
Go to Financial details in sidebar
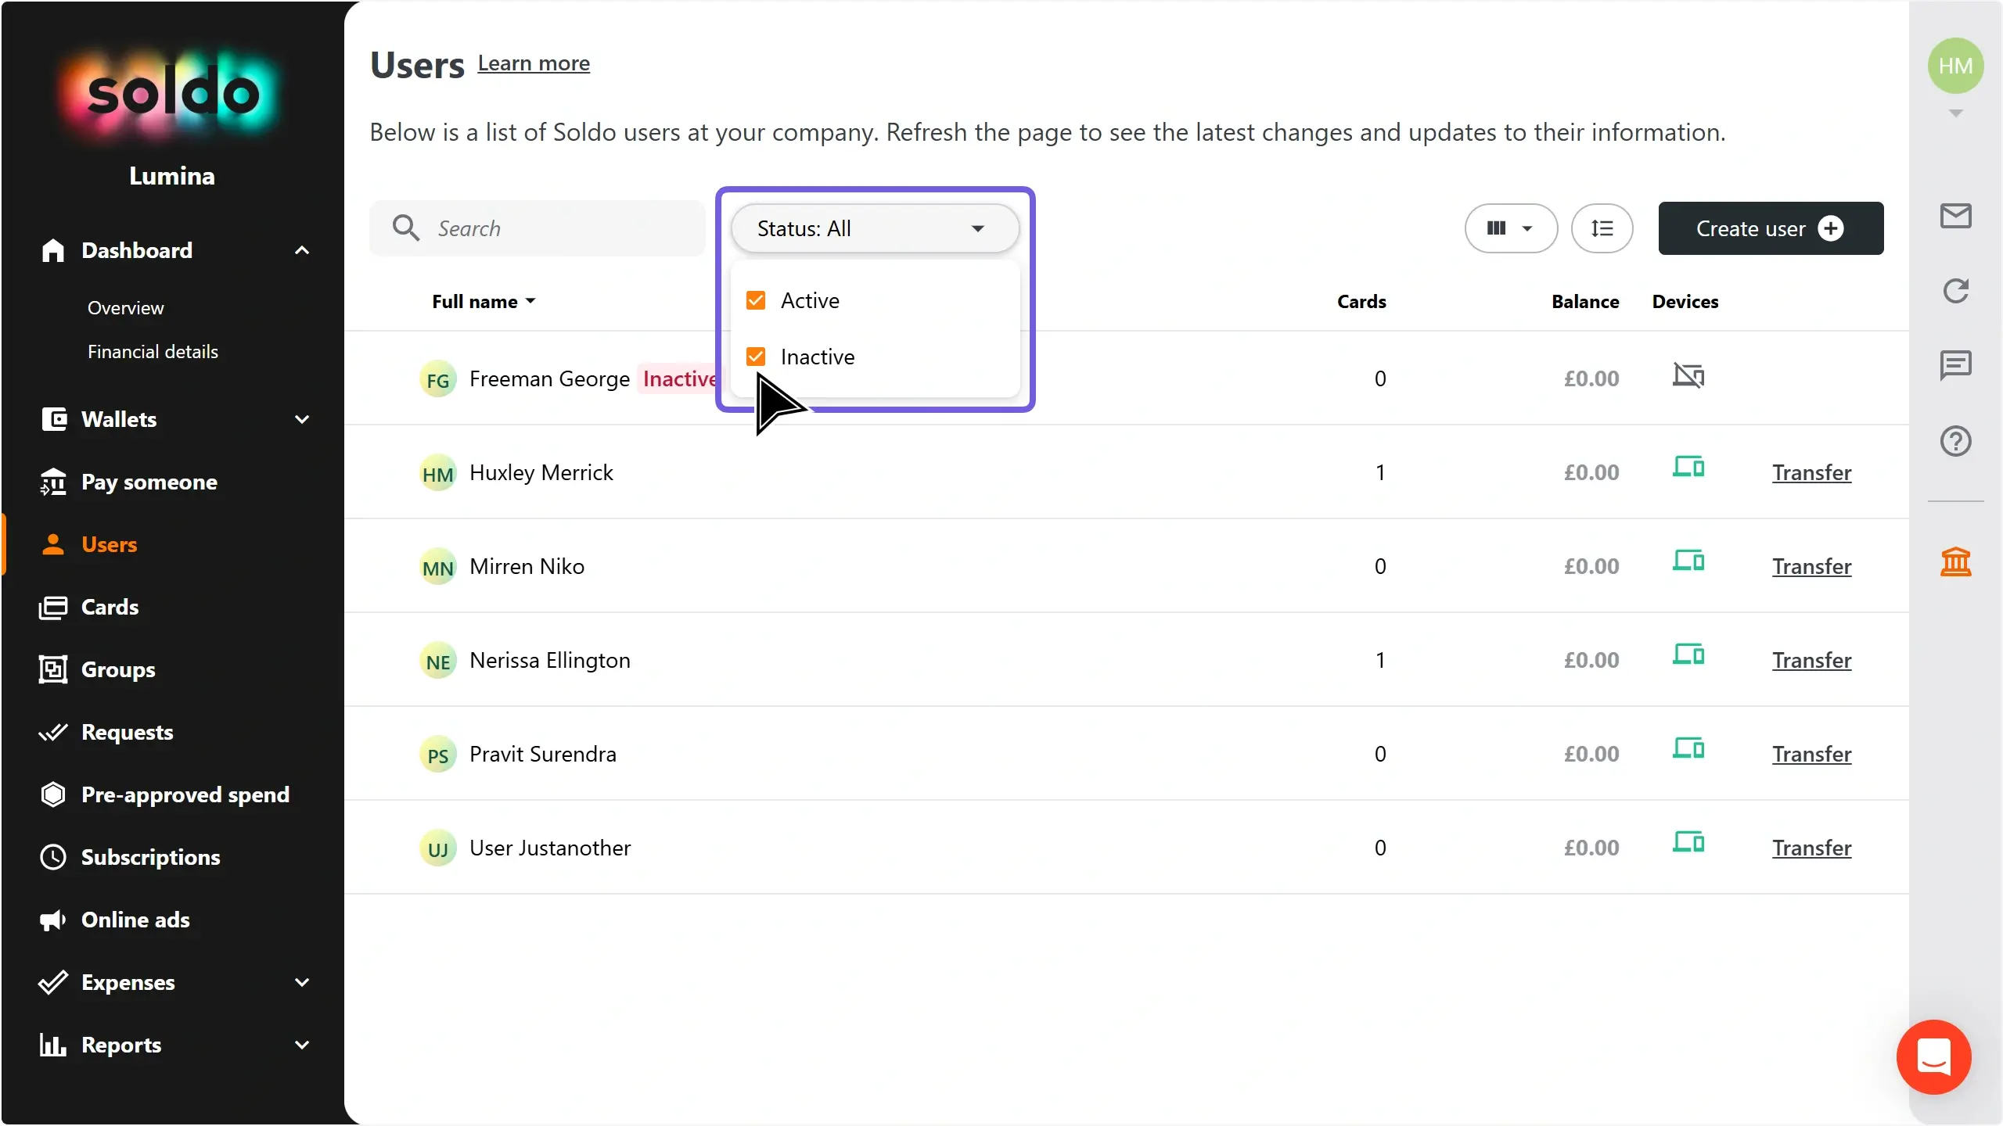pos(153,352)
